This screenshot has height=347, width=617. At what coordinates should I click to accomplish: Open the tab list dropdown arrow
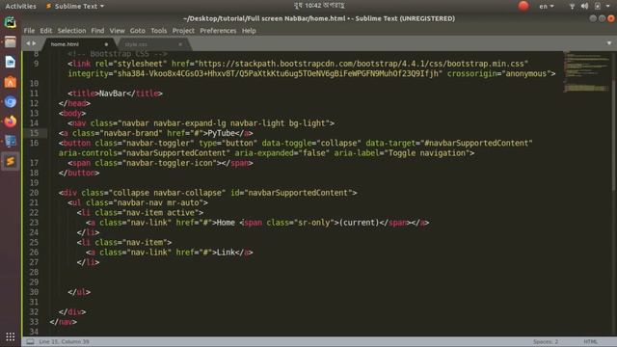click(608, 43)
